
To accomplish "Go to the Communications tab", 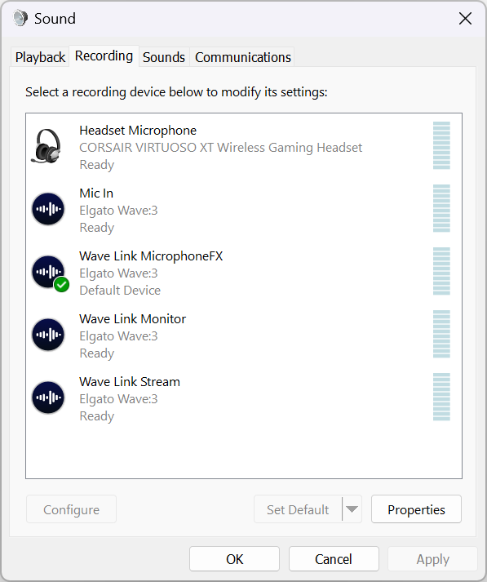I will click(x=243, y=57).
